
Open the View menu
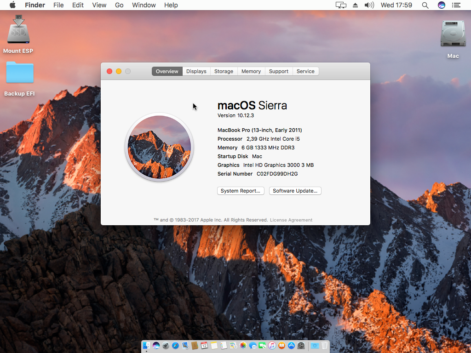[x=99, y=5]
